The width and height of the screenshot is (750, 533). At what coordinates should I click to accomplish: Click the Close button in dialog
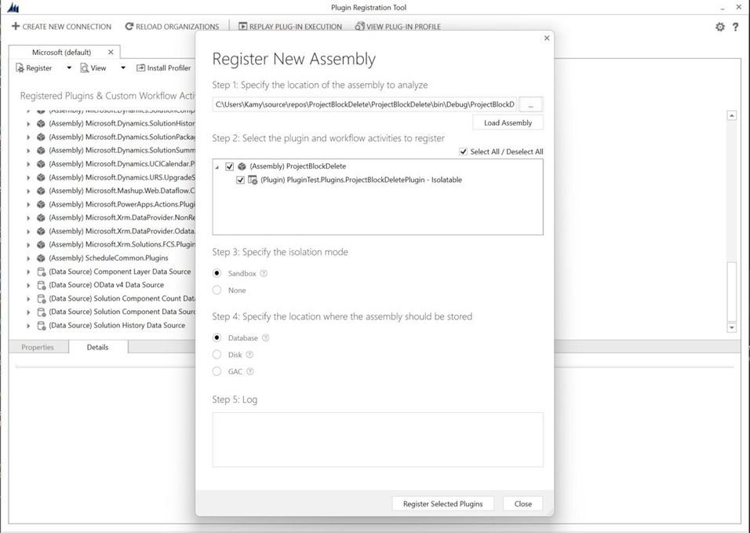pos(522,504)
